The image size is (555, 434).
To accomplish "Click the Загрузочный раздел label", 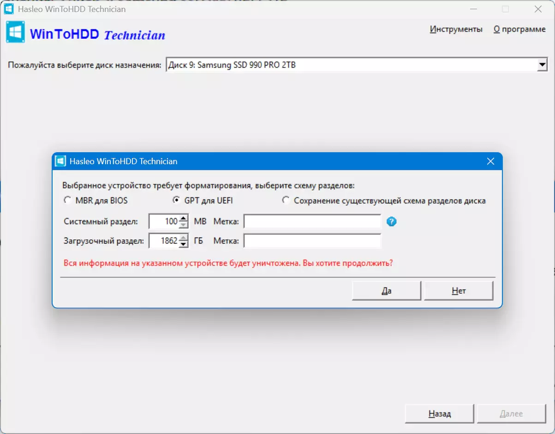I will point(104,241).
